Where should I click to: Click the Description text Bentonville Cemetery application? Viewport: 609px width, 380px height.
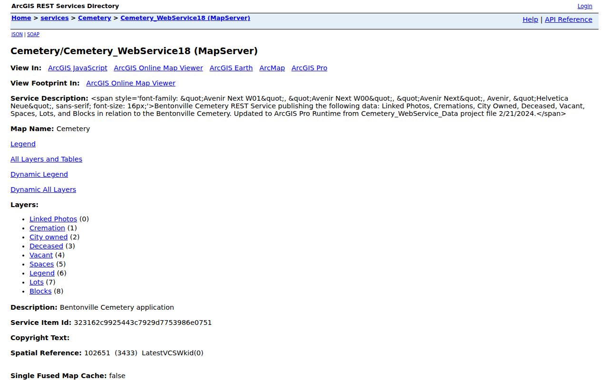click(x=117, y=307)
